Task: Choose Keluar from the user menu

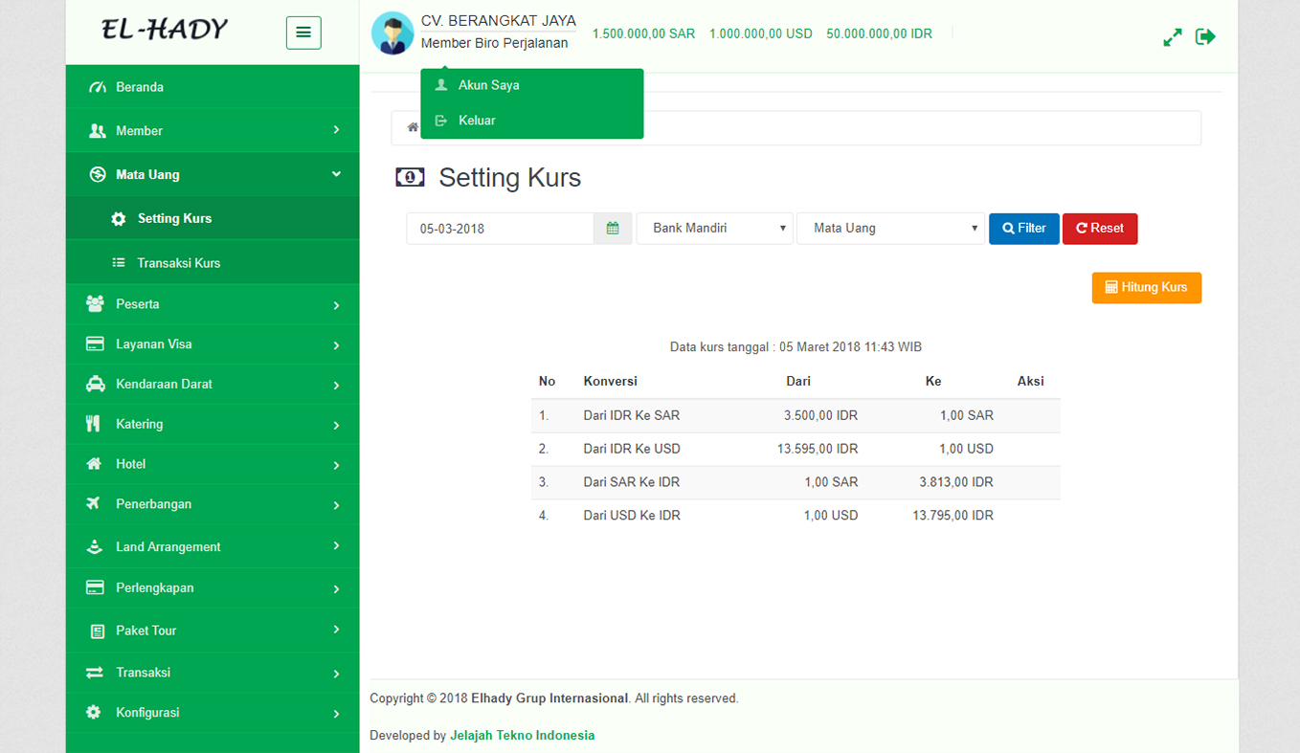Action: pos(477,121)
